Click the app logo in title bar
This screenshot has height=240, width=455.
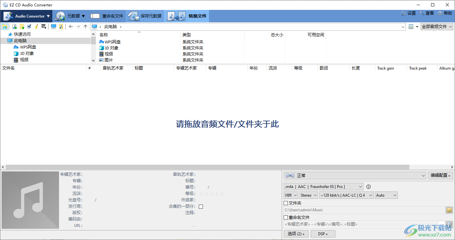(x=5, y=5)
